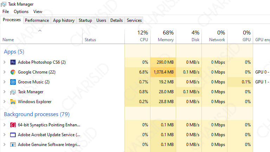Click the GPU 1 engine cell for Groove Music

coord(262,82)
